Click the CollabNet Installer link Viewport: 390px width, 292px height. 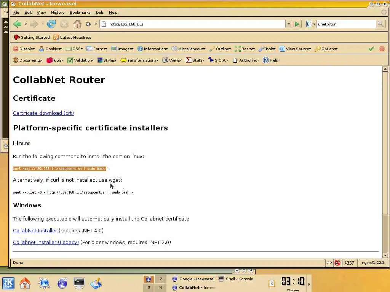35,230
